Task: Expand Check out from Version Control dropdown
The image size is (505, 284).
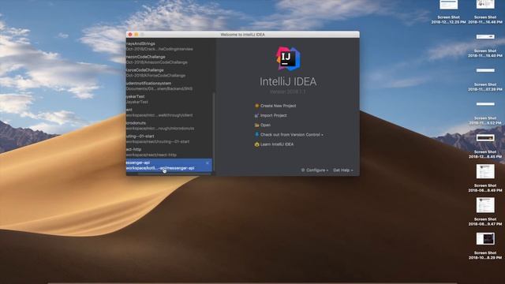Action: (x=291, y=135)
